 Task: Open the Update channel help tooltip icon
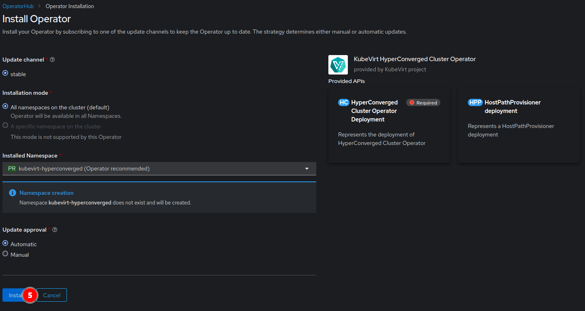52,60
